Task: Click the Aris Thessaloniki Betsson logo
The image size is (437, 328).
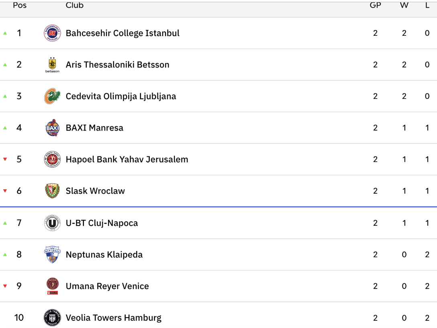Action: tap(52, 65)
